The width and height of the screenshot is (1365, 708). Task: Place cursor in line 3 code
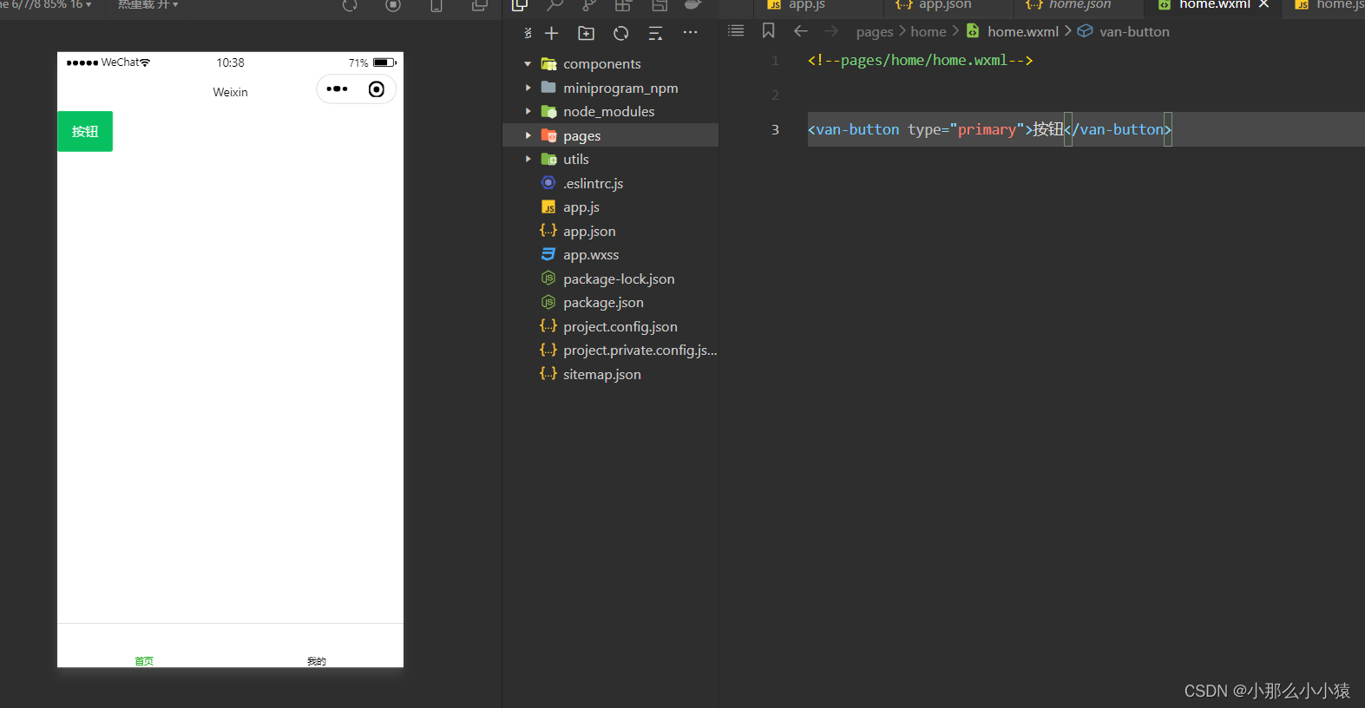(x=989, y=129)
